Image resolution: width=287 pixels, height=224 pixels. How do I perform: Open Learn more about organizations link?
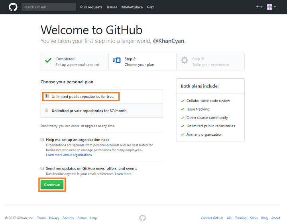(69, 155)
